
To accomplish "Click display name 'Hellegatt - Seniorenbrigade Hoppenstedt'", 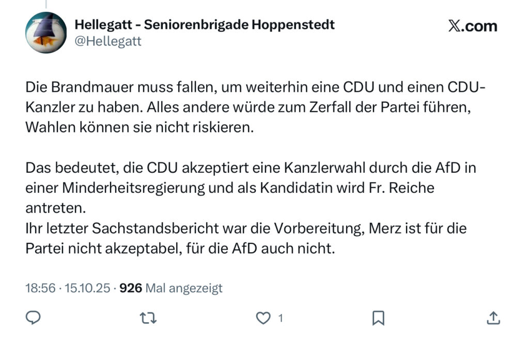I will point(205,24).
